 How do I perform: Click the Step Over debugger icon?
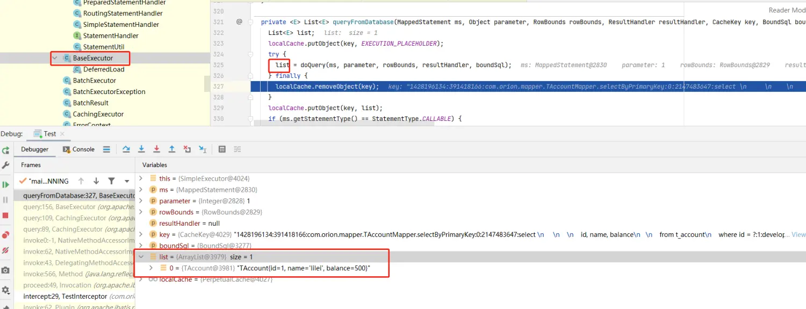coord(126,149)
